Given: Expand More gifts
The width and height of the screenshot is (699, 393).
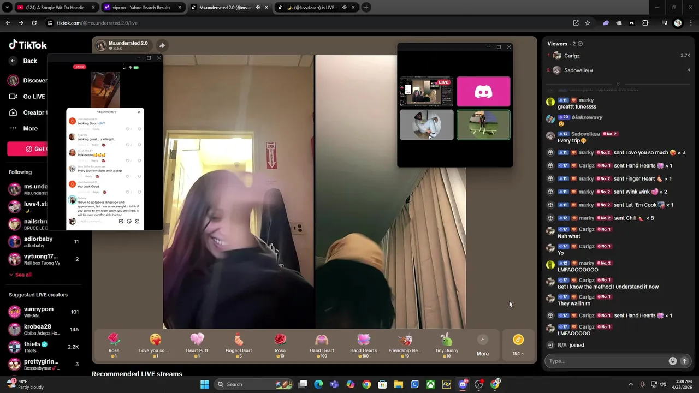Looking at the screenshot, I should [x=483, y=346].
